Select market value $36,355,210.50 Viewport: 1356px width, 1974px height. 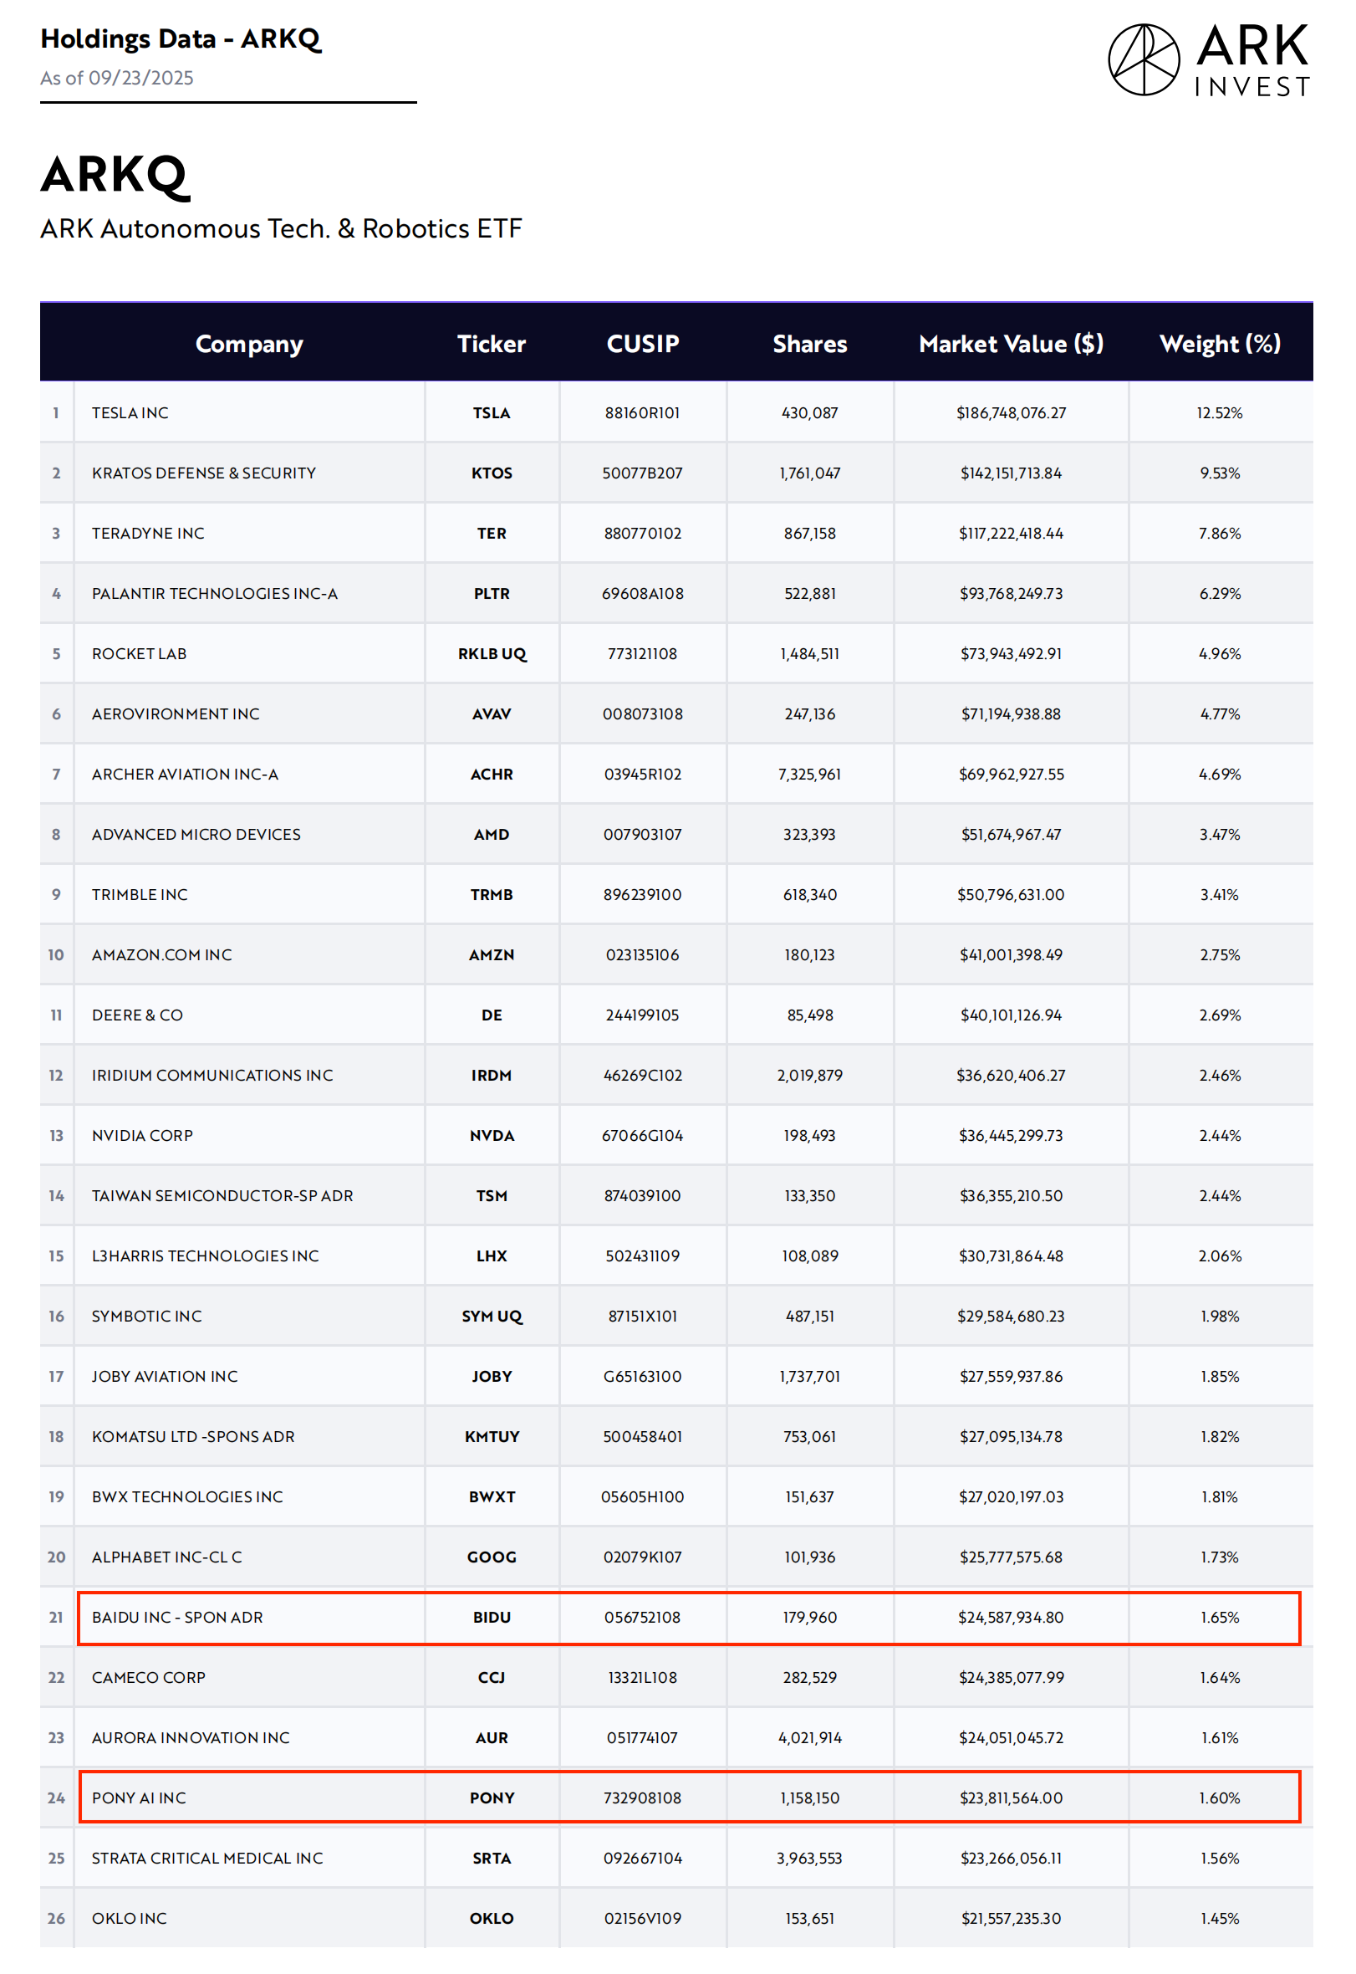pyautogui.click(x=1012, y=1198)
